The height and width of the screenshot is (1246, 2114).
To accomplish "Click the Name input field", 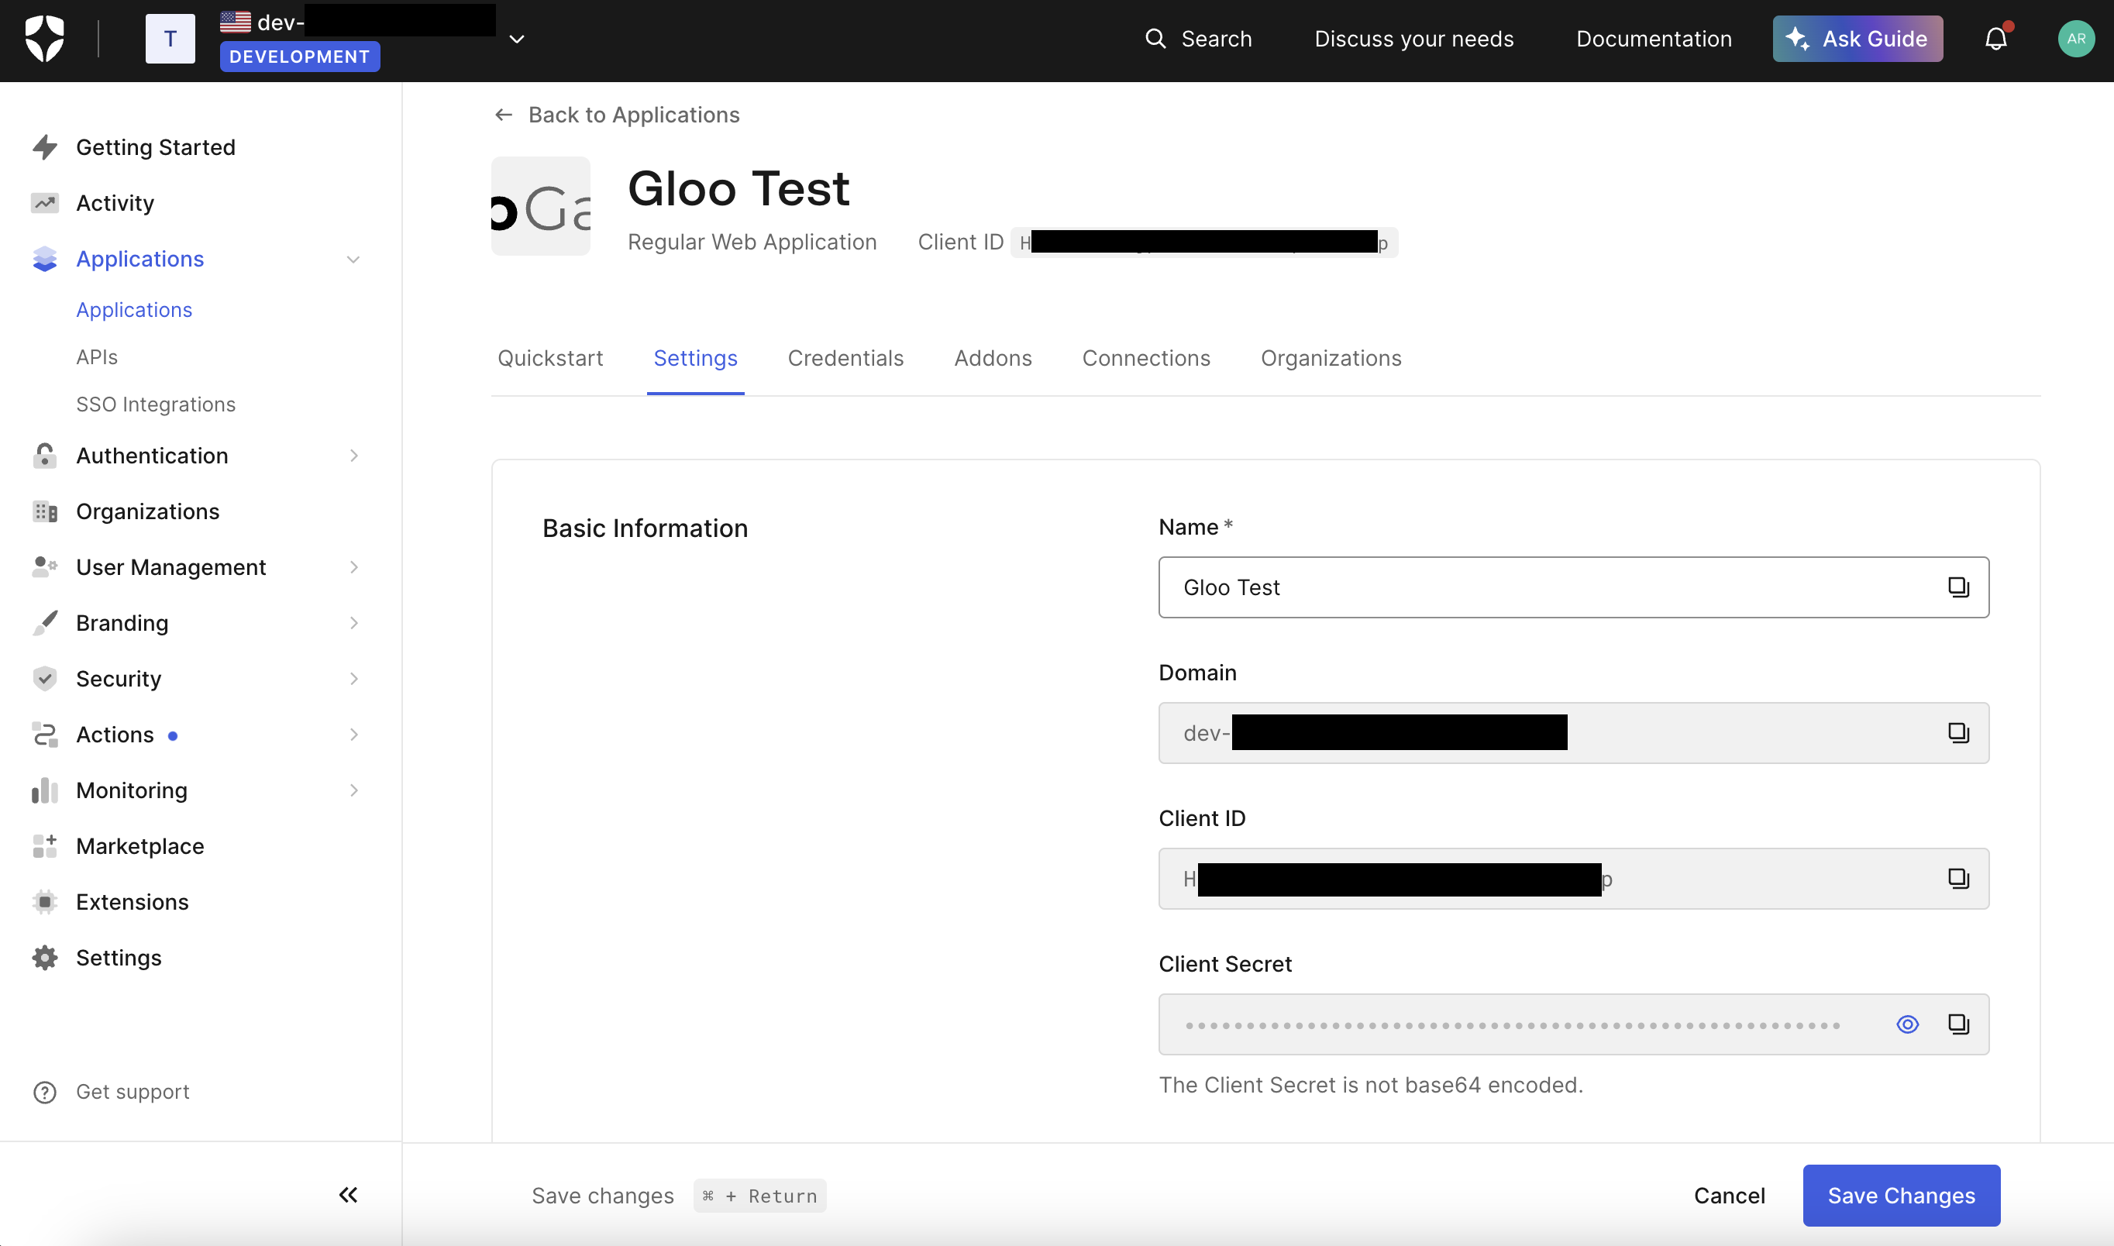I will [1574, 586].
